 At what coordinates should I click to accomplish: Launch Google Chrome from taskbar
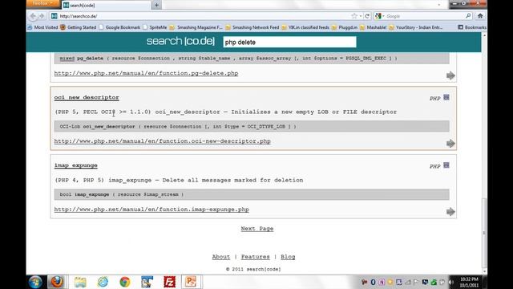pos(125,282)
